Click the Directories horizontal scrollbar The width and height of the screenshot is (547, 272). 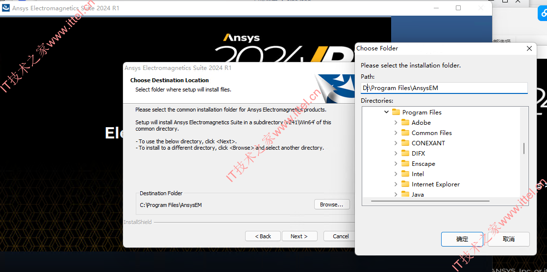point(430,201)
